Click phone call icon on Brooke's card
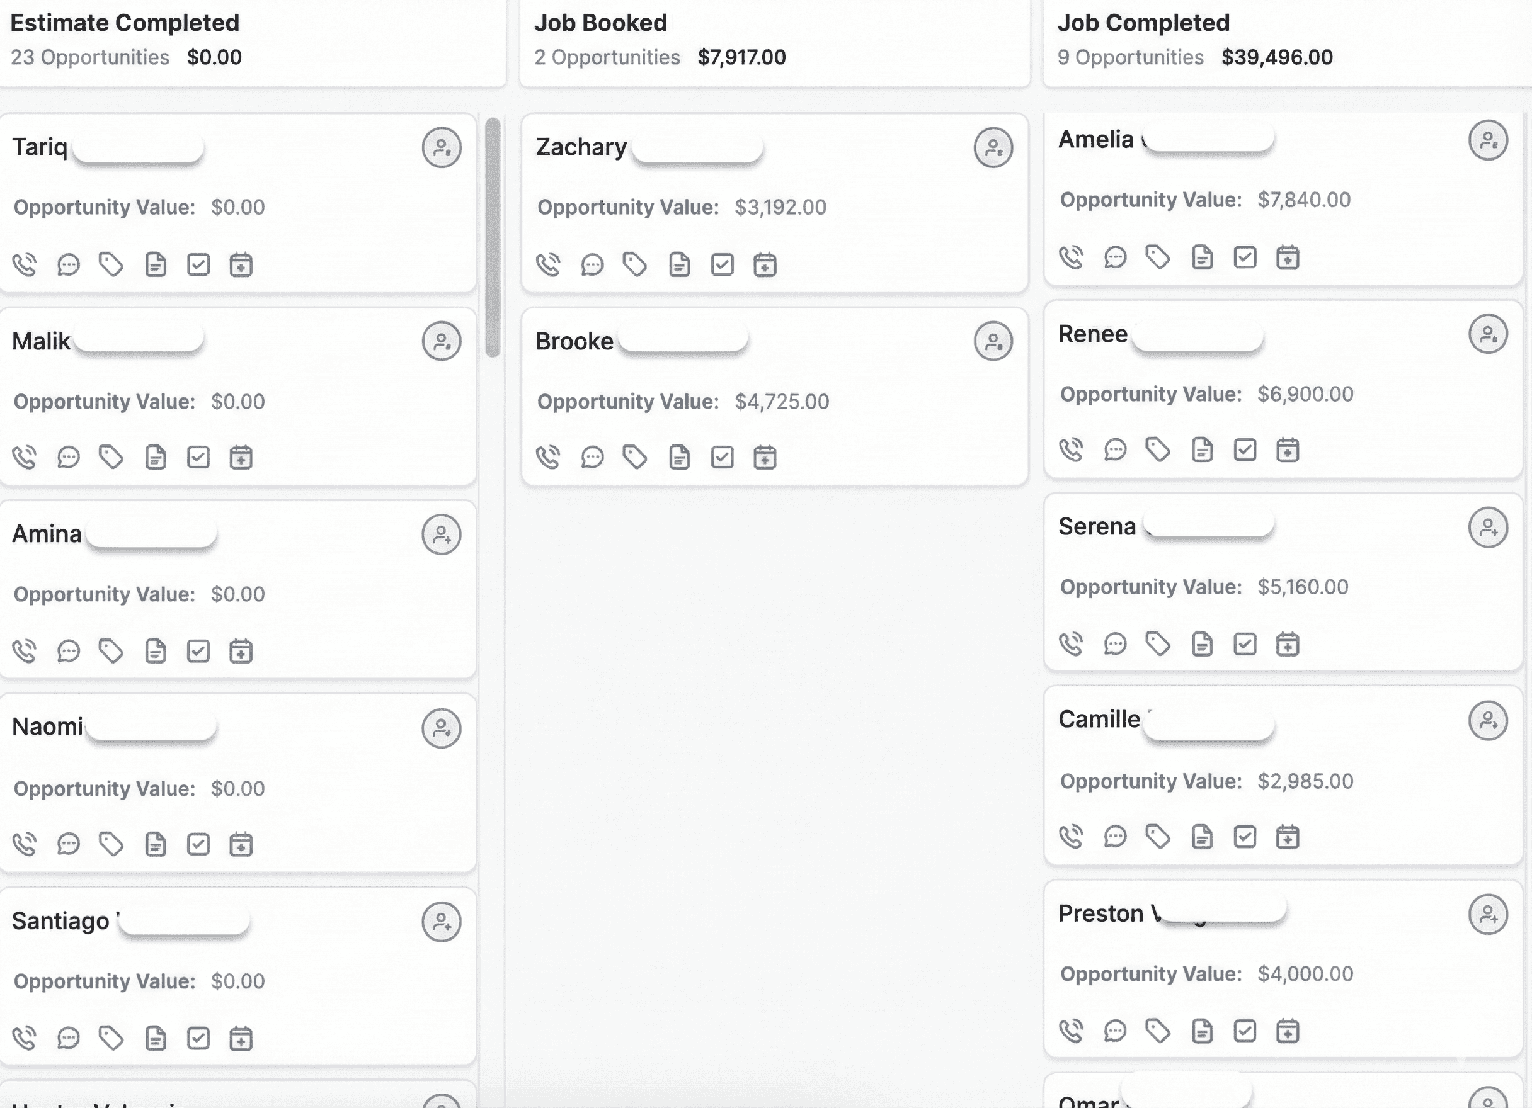This screenshot has height=1108, width=1532. [549, 458]
